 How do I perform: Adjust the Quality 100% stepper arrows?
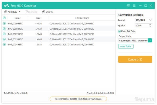tap(150, 25)
